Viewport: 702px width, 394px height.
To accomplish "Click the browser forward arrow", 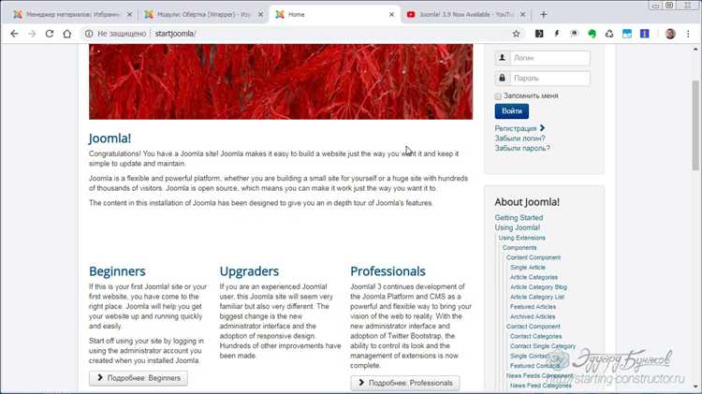I will click(32, 34).
